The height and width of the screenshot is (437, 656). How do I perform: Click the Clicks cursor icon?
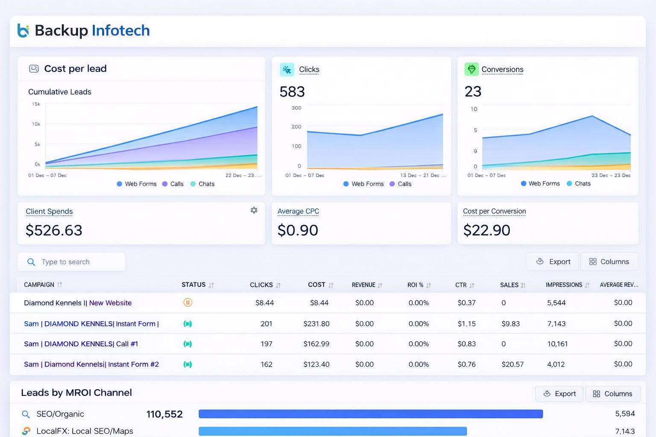point(287,70)
